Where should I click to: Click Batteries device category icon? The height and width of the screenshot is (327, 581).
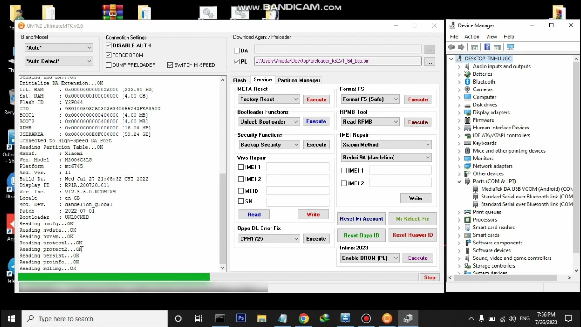[x=468, y=74]
